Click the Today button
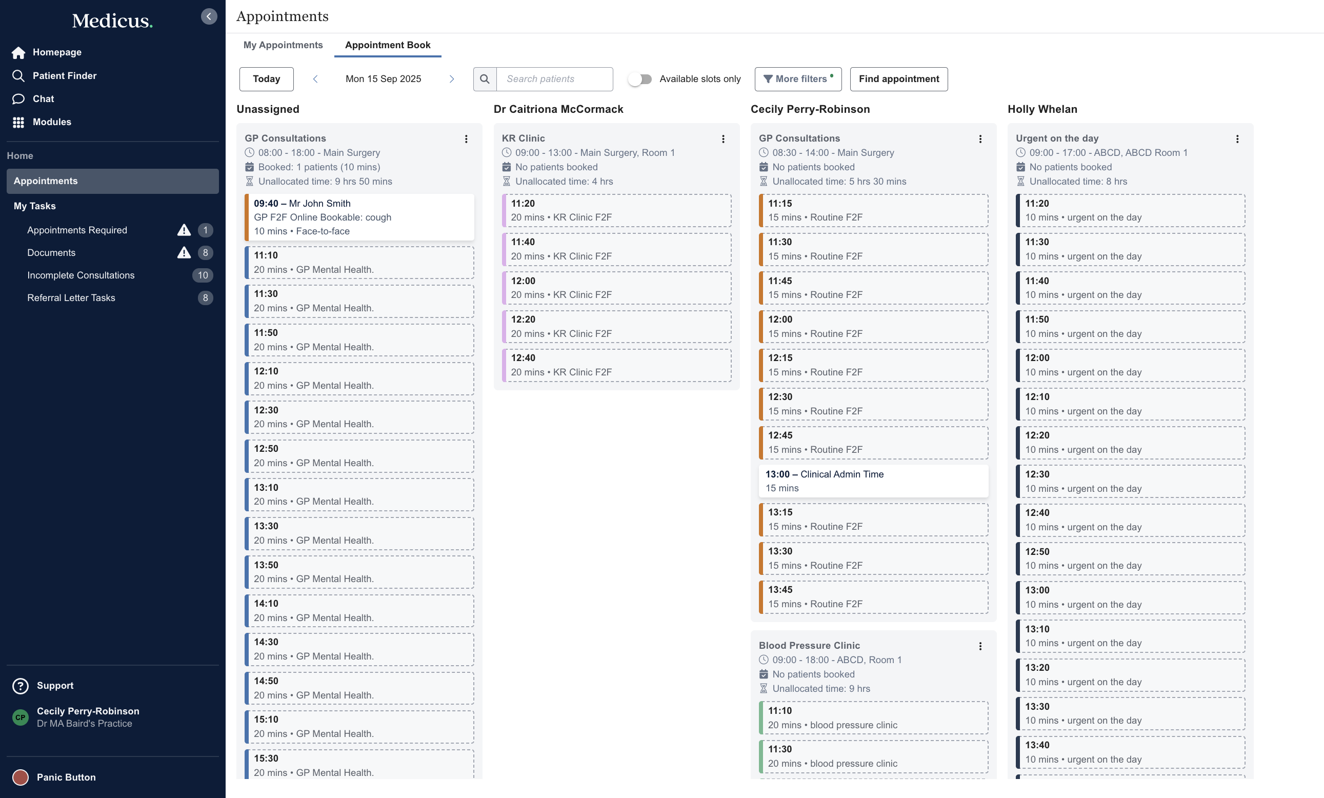 [x=267, y=79]
